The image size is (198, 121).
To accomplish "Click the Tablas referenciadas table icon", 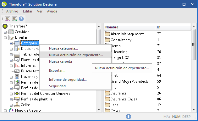I will pyautogui.click(x=17, y=54).
